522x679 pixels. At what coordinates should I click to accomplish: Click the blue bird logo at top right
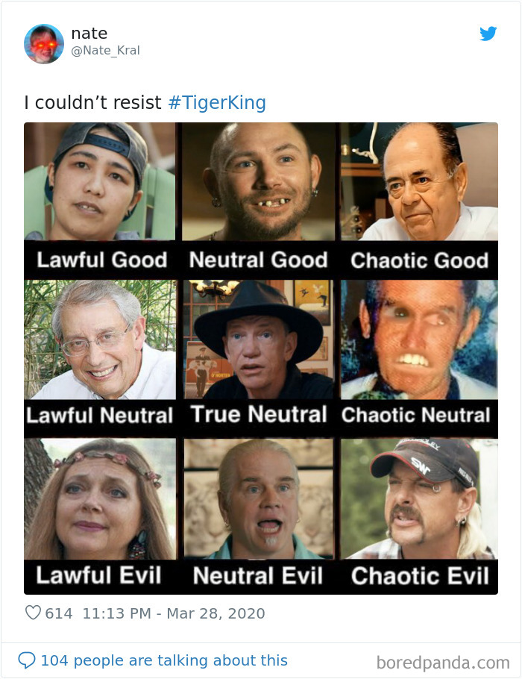(x=489, y=34)
